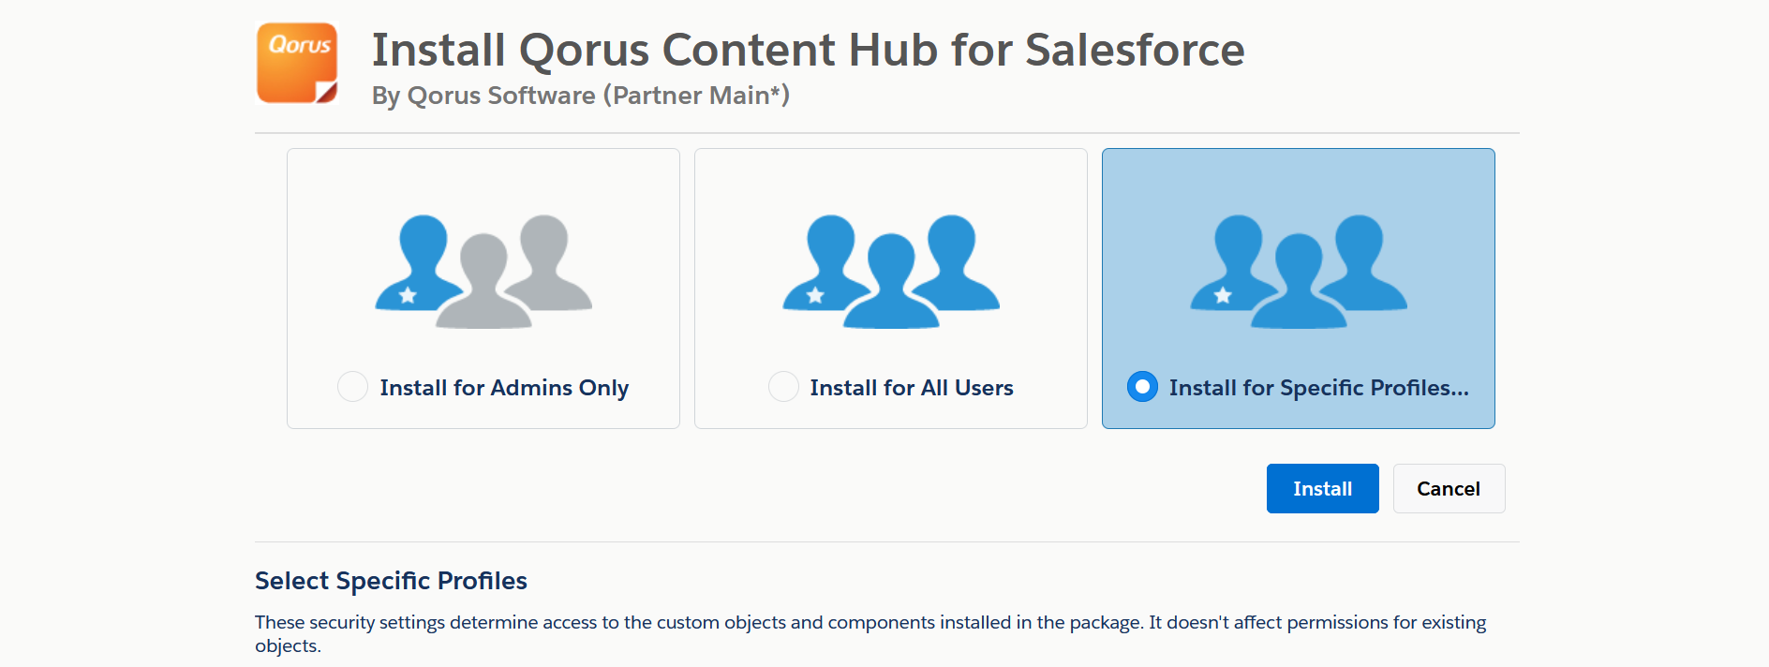
Task: Cancel the package installation
Action: click(x=1449, y=489)
